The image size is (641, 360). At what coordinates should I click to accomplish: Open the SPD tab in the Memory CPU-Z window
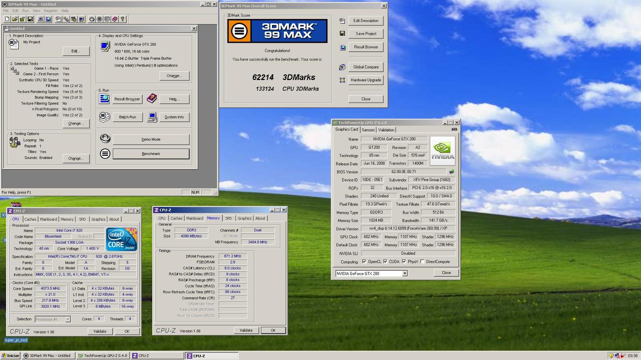228,218
